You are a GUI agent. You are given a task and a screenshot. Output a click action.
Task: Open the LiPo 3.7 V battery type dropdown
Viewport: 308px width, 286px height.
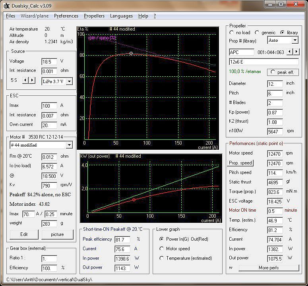69,81
